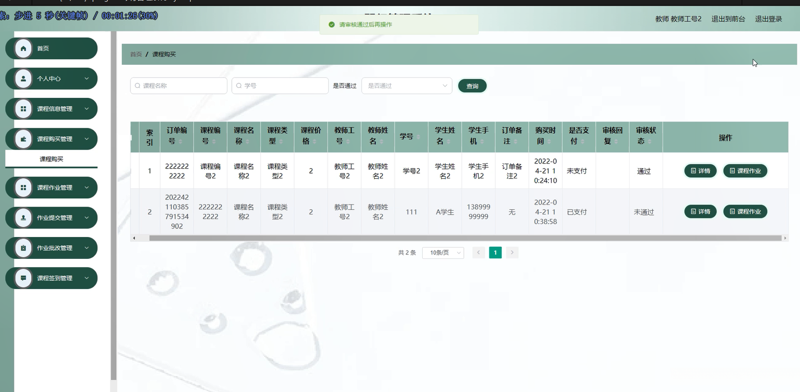Image resolution: width=800 pixels, height=392 pixels.
Task: Sort by 学生手机 column sort arrows
Action: [482, 141]
